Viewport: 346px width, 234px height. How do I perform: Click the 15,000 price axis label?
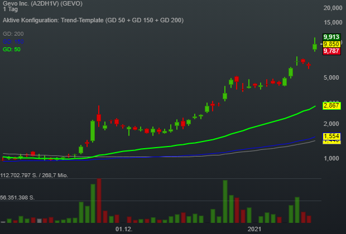point(333,22)
